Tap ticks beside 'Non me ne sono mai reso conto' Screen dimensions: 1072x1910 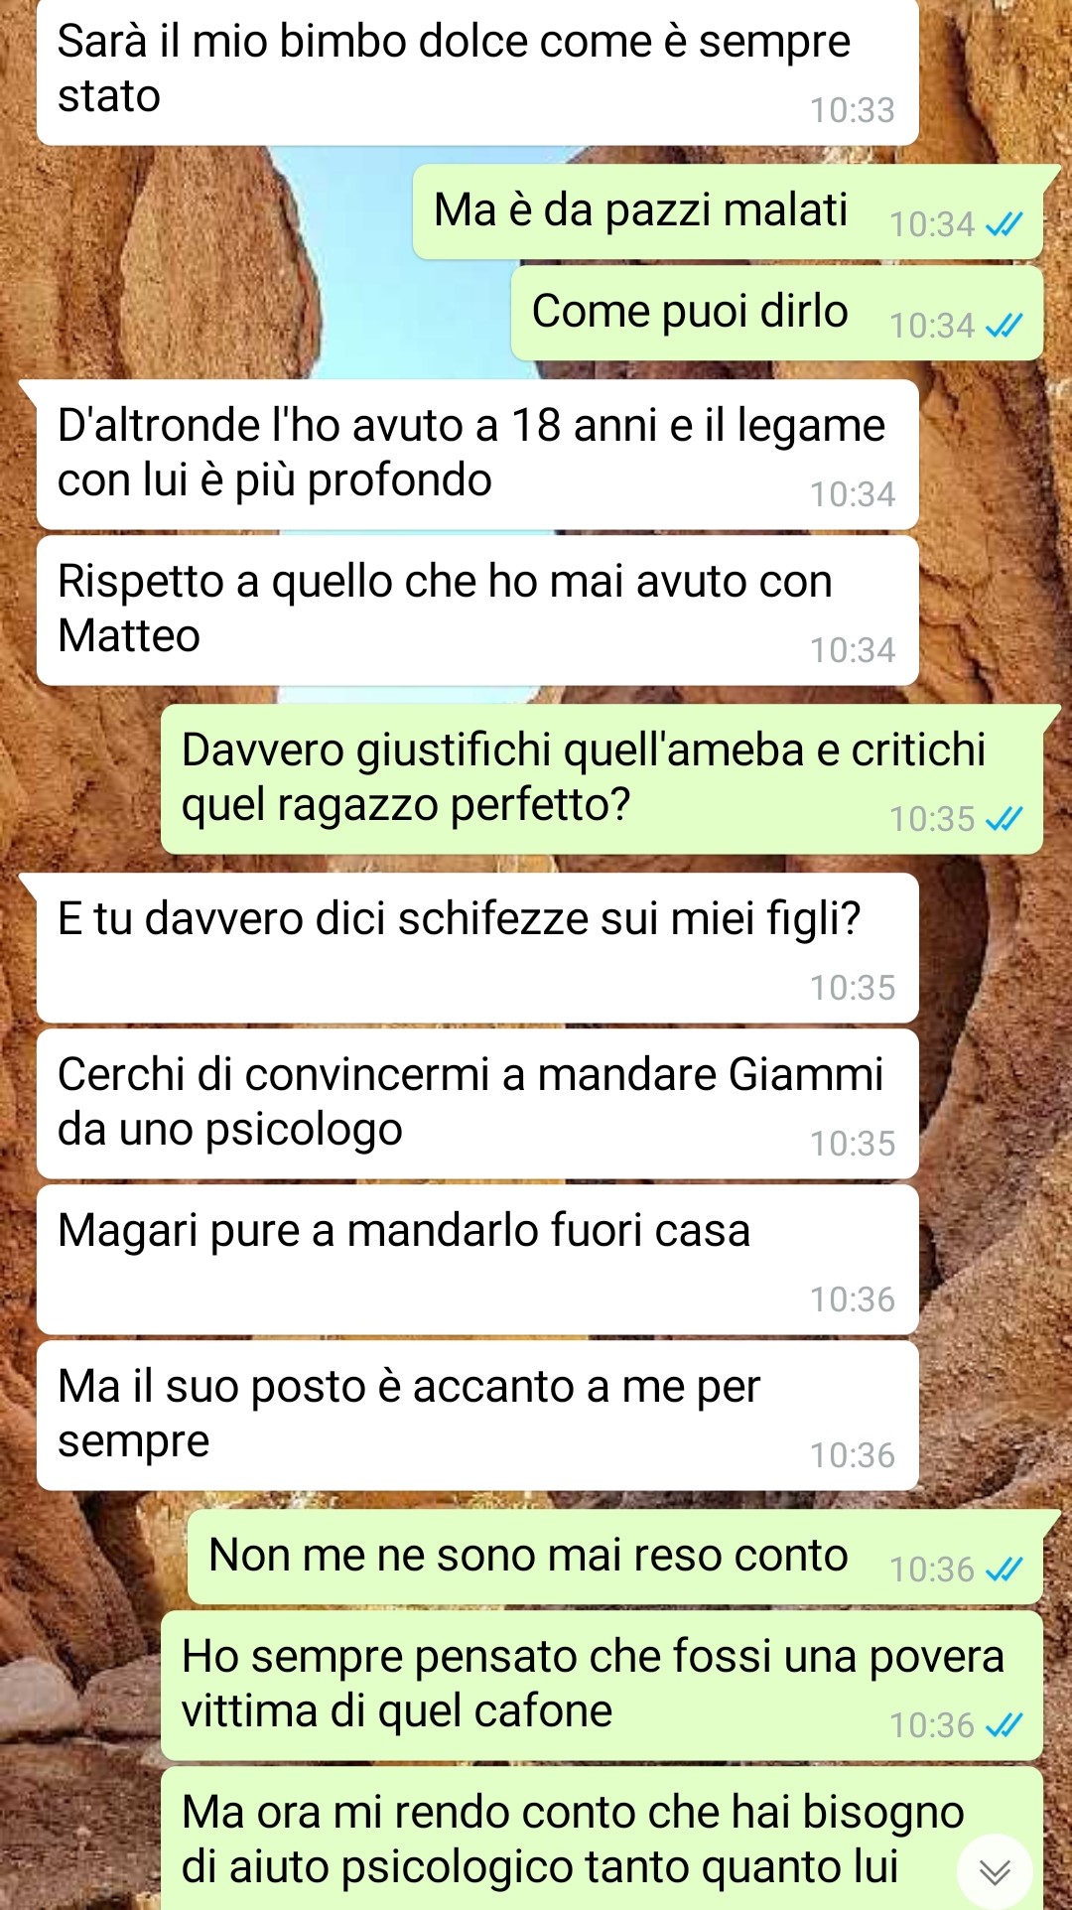click(x=1004, y=1570)
